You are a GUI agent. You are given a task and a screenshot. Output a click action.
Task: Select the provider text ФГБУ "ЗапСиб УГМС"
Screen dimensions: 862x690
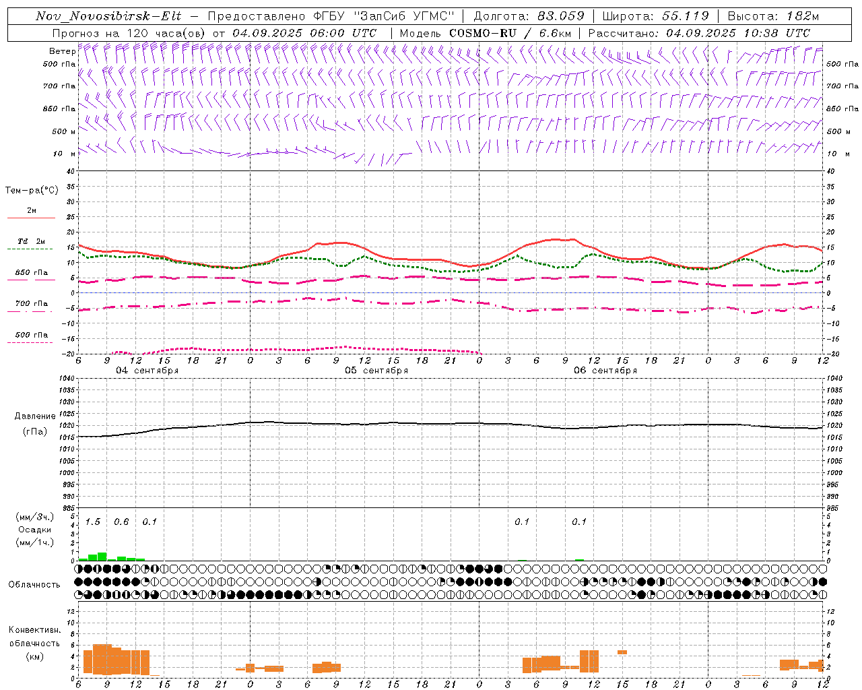coord(384,16)
